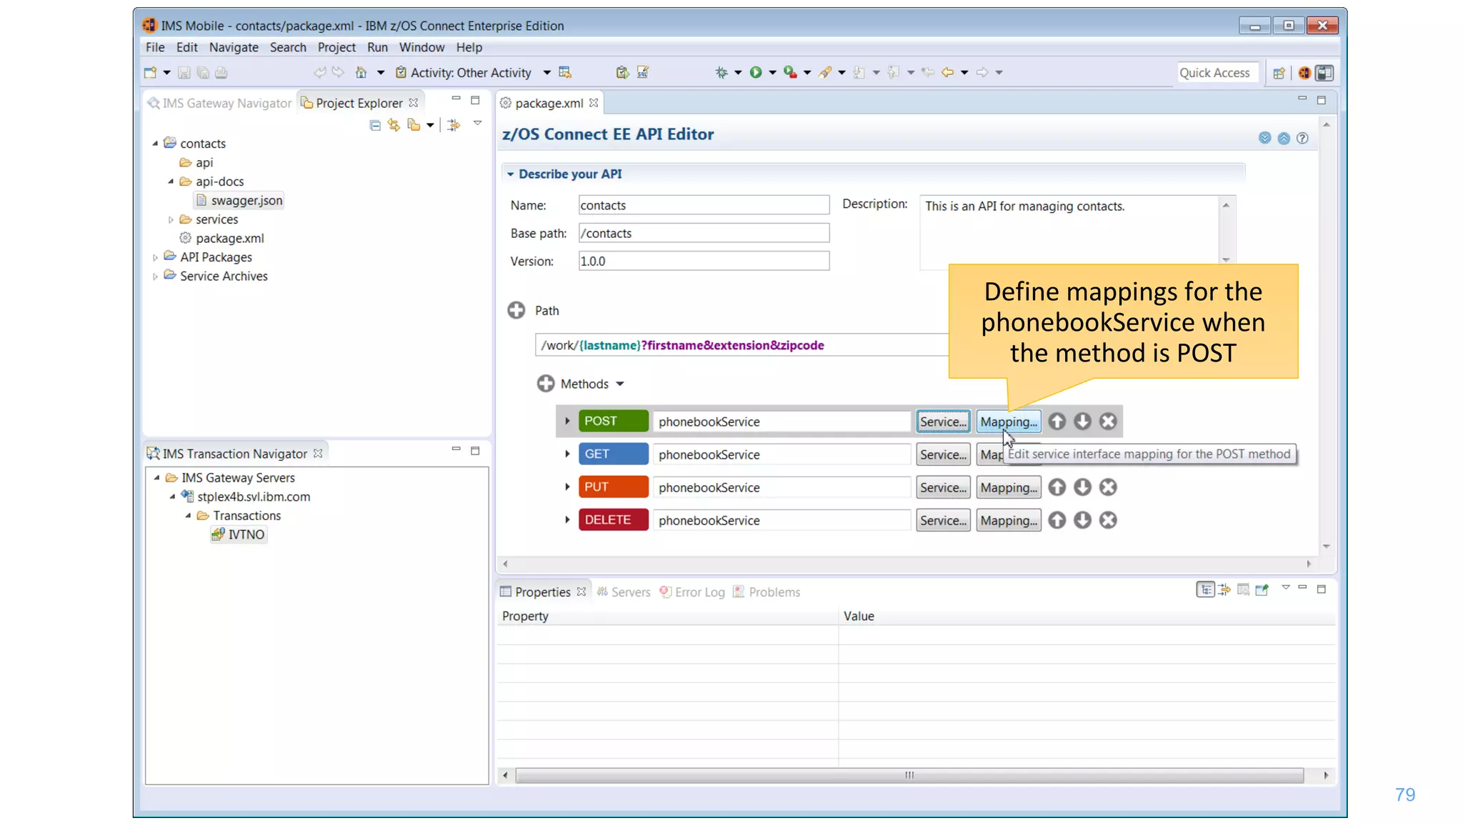1463x823 pixels.
Task: Click Mapping... button for POST method
Action: 1009,422
